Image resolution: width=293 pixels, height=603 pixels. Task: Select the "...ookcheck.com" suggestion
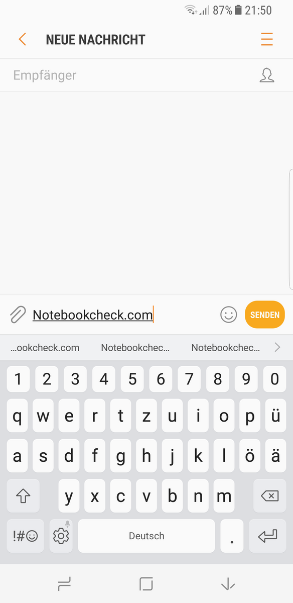click(45, 347)
